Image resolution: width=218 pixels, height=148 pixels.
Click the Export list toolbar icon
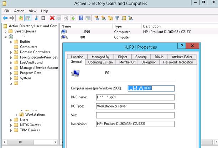click(72, 18)
